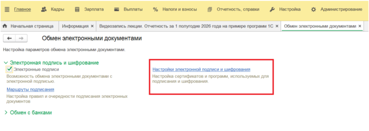Click the description 'Возможность обмена электронными документами с электронной подписью.'
Image resolution: width=369 pixels, height=131 pixels.
click(x=60, y=79)
